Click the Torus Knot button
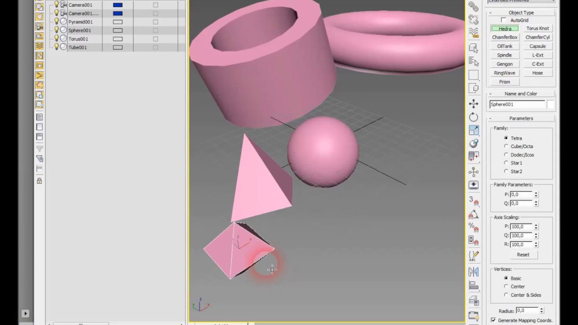The image size is (578, 325). (537, 28)
